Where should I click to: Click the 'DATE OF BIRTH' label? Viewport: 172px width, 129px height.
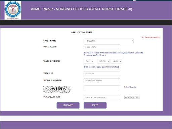(x=51, y=61)
